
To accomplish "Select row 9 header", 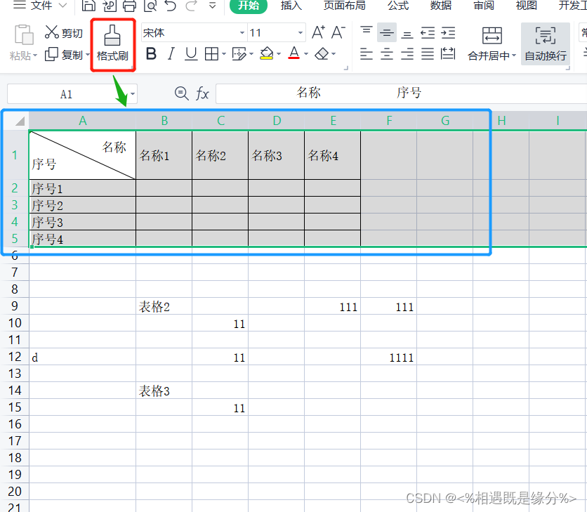I will 15,306.
